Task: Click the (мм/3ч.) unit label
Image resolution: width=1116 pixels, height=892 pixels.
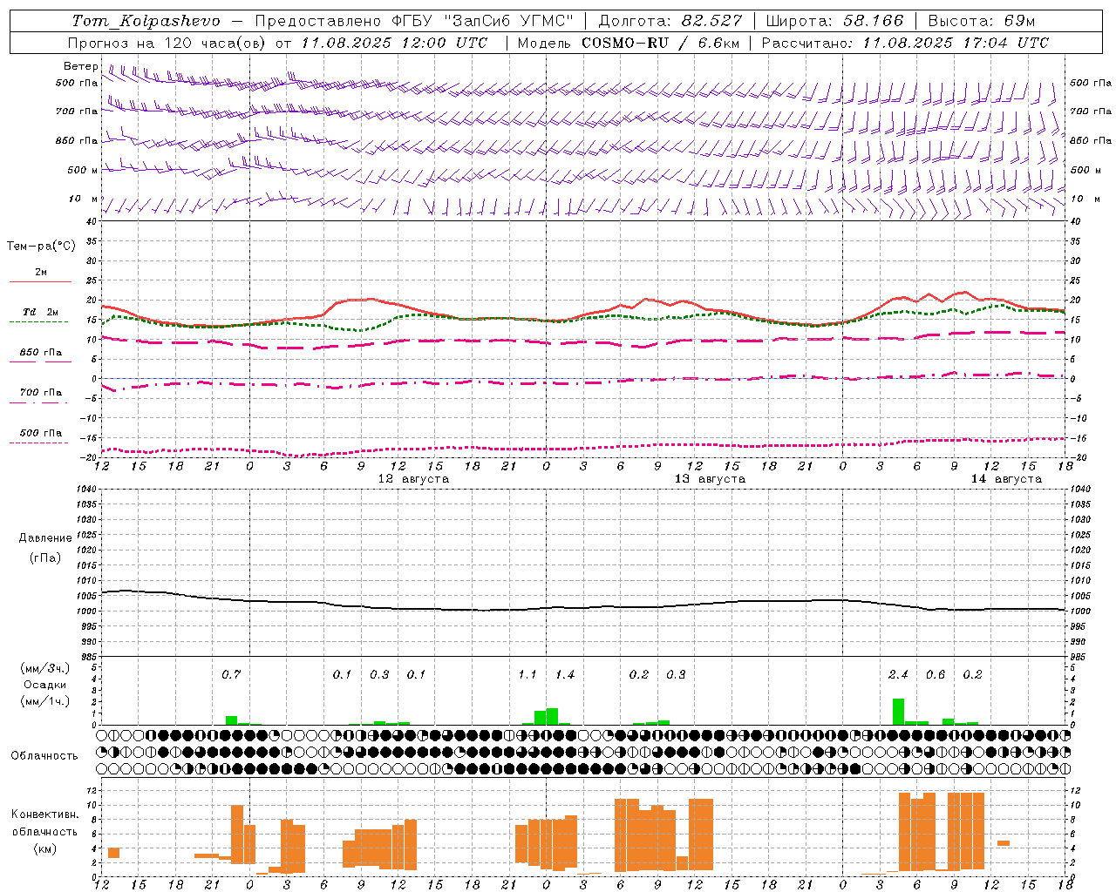Action: click(44, 669)
